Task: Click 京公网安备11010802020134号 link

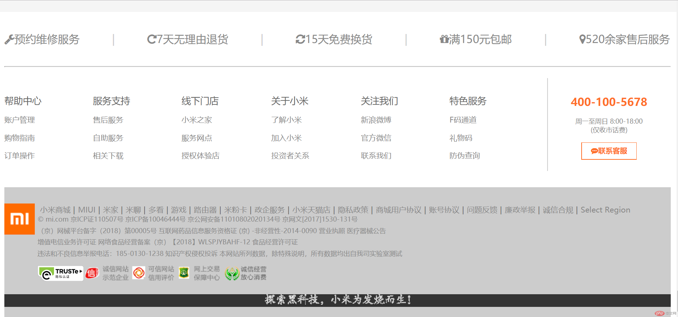Action: 234,219
